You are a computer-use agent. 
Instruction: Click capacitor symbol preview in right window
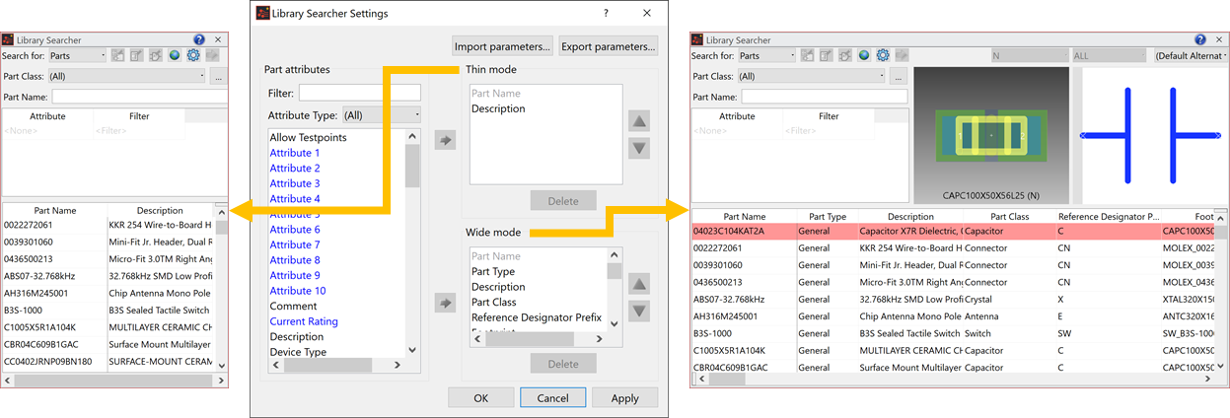coord(1150,135)
